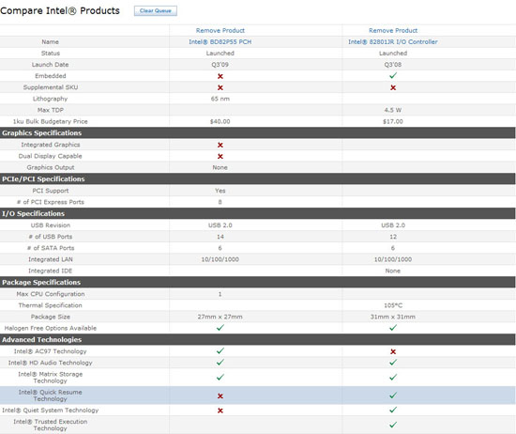
Task: Click the Graphics Specifications section header
Action: click(257, 132)
